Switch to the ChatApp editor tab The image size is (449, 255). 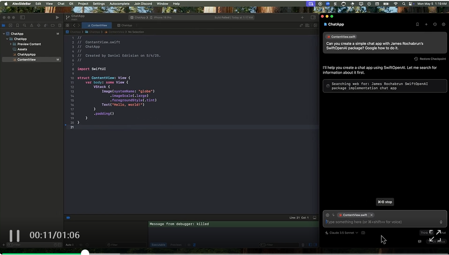point(124,25)
